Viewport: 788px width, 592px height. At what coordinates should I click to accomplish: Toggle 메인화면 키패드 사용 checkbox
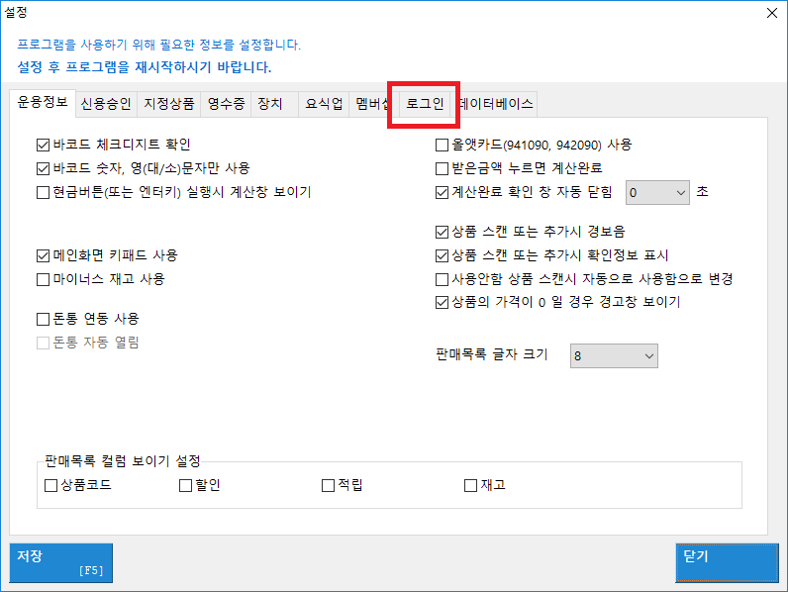44,255
